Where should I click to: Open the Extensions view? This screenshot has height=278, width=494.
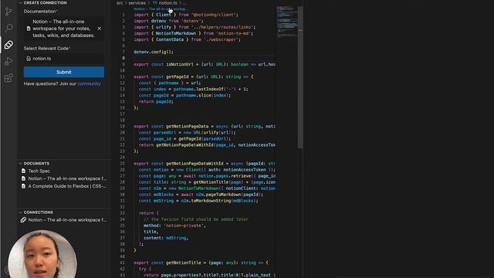8,78
